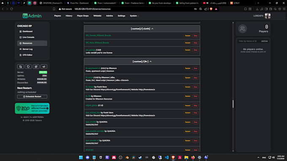
Task: Open the Settings nav item
Action: click(122, 16)
